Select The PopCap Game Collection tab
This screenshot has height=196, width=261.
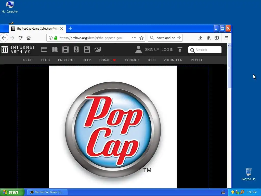(x=37, y=29)
